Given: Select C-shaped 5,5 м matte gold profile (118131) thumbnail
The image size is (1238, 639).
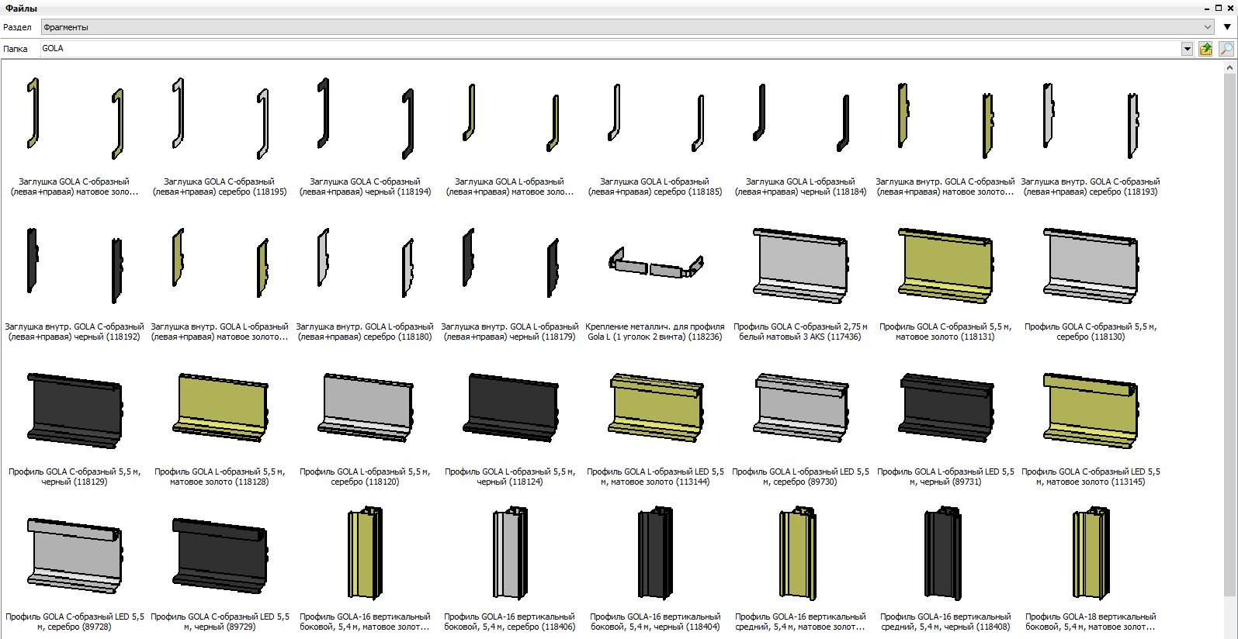Looking at the screenshot, I should 945,266.
